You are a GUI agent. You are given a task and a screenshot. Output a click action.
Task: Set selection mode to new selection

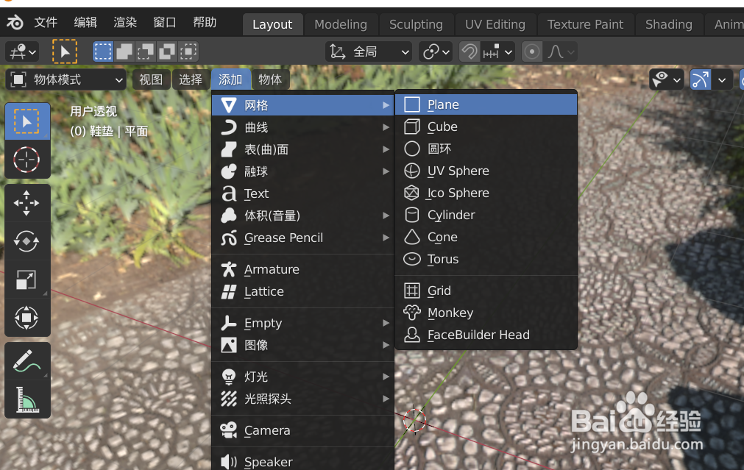coord(103,51)
